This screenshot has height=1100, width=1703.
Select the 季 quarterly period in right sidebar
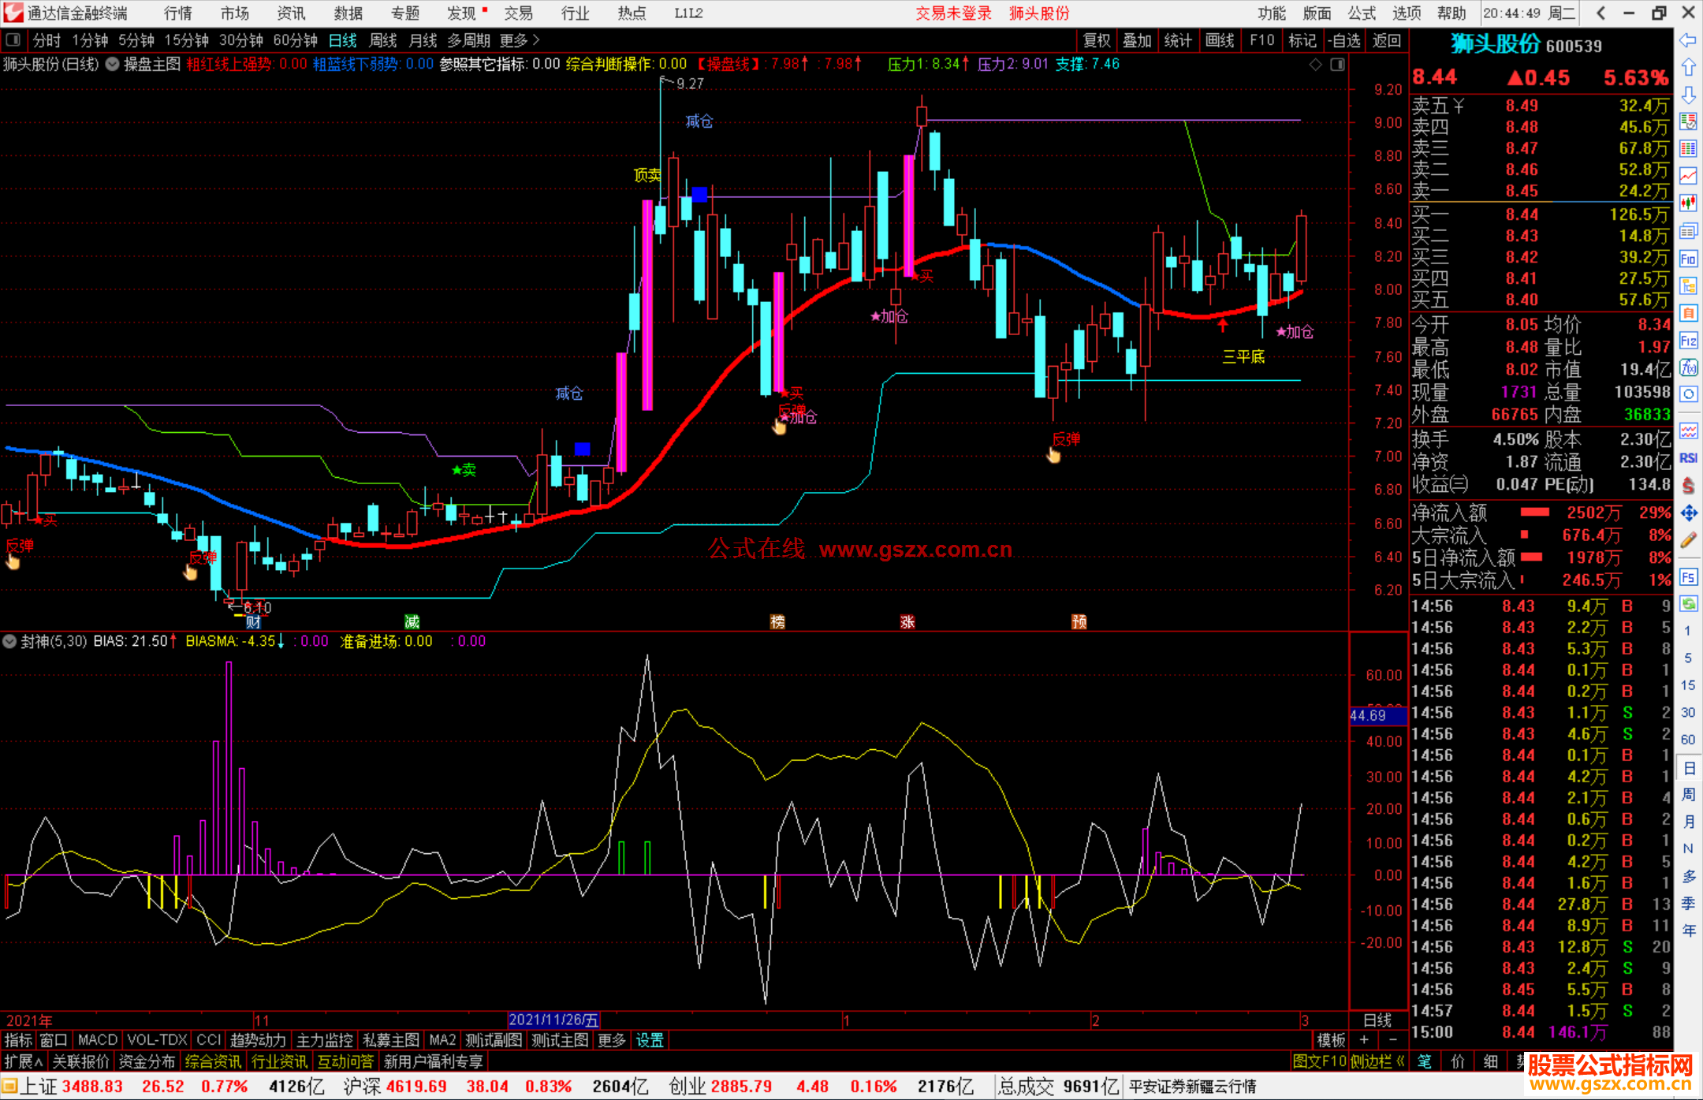[x=1688, y=903]
